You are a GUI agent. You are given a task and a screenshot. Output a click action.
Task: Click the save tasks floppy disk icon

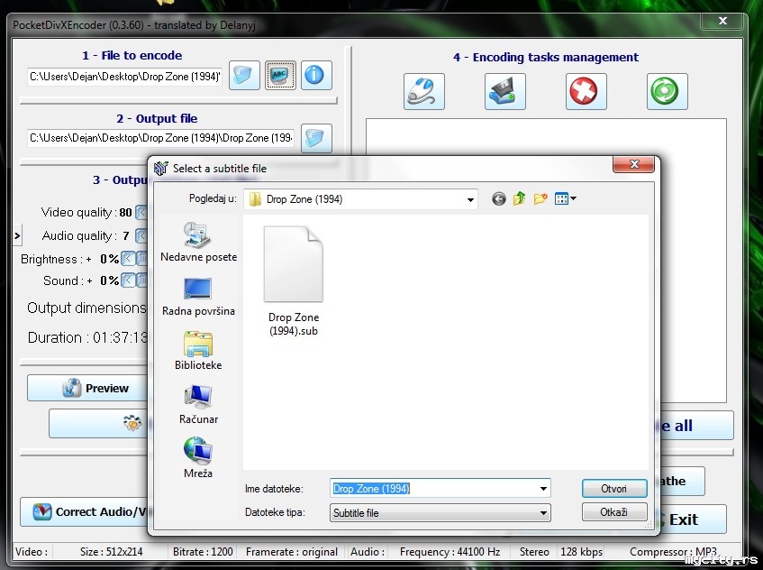[x=505, y=92]
